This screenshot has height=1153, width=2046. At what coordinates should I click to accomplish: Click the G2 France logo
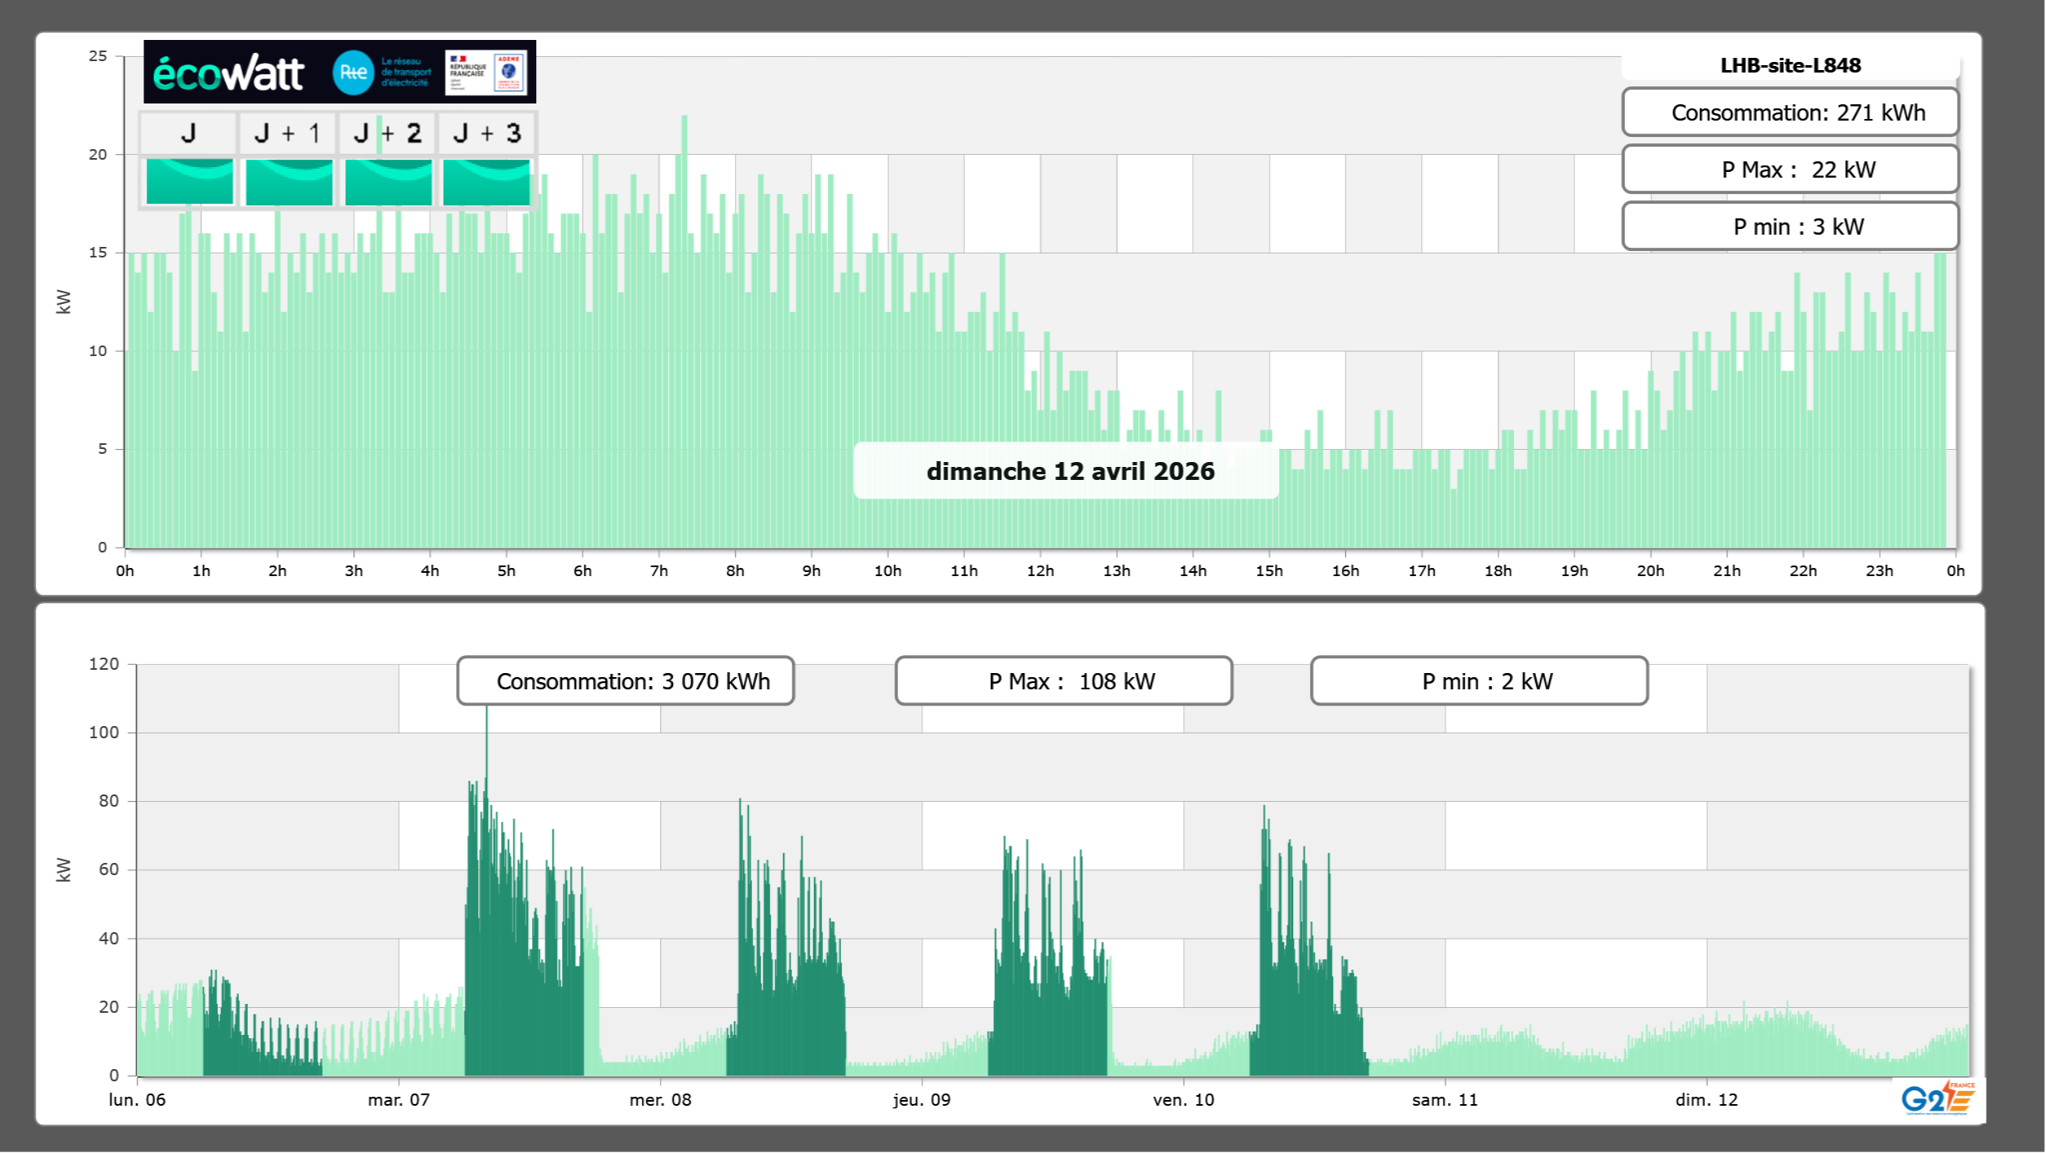tap(1937, 1098)
